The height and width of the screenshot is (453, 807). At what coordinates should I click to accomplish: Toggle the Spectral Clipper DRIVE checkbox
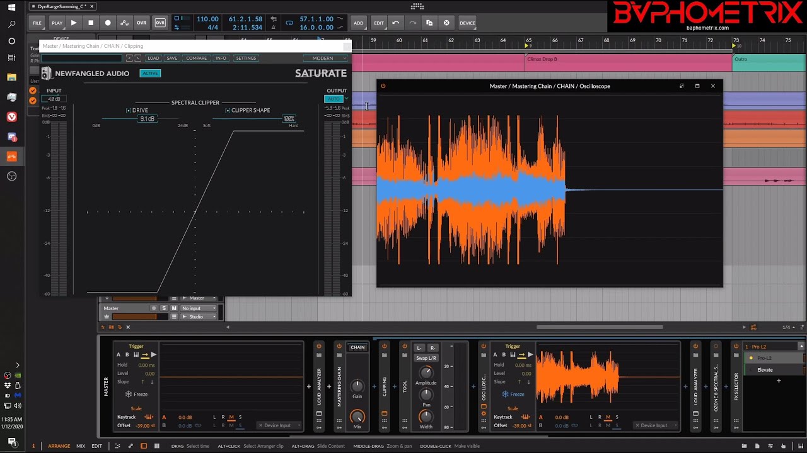click(129, 110)
